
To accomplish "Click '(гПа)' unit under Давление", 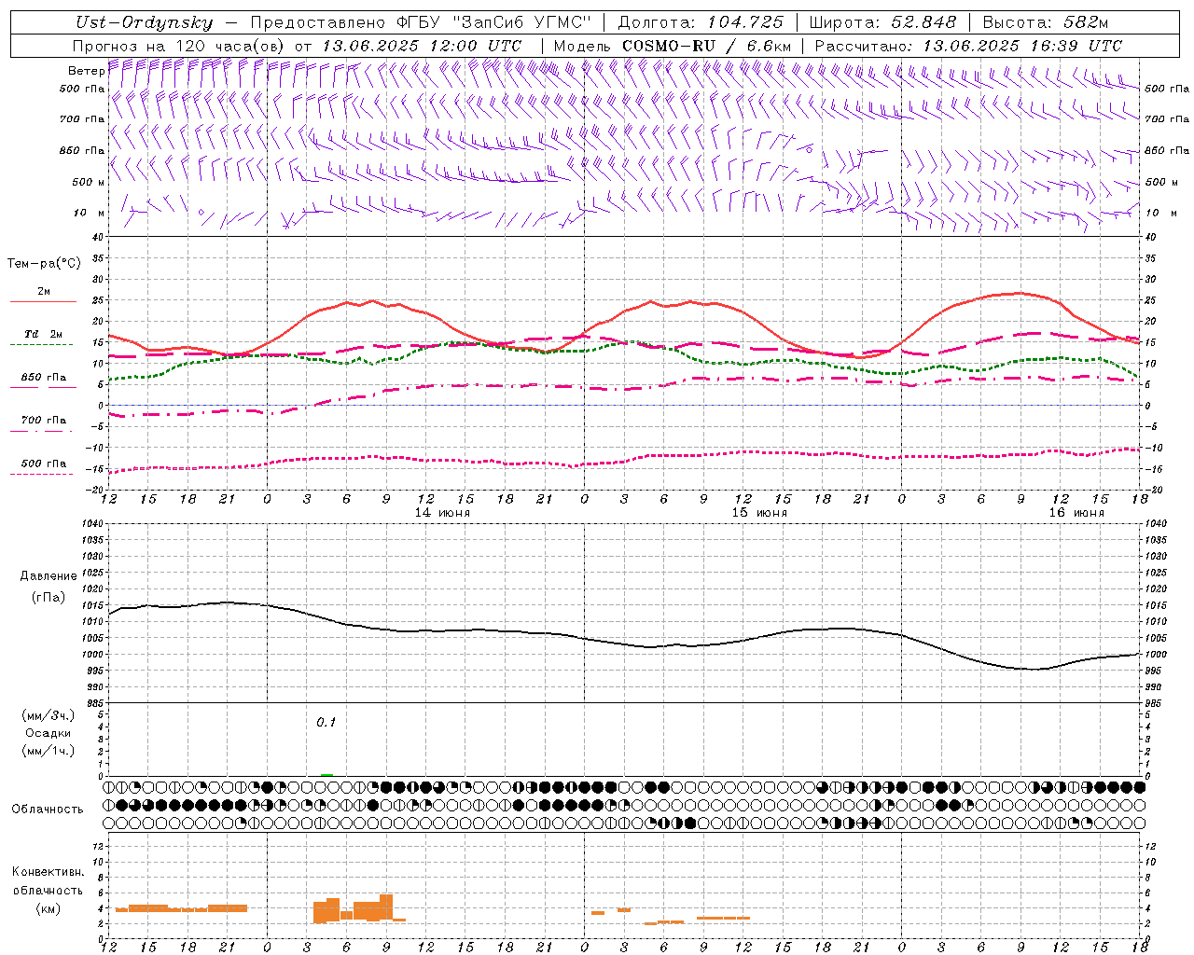I will click(49, 597).
